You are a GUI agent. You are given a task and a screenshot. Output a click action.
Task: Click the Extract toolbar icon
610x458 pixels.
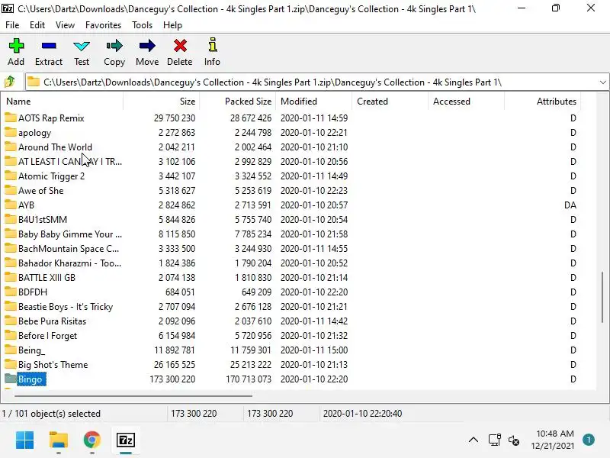pos(49,46)
